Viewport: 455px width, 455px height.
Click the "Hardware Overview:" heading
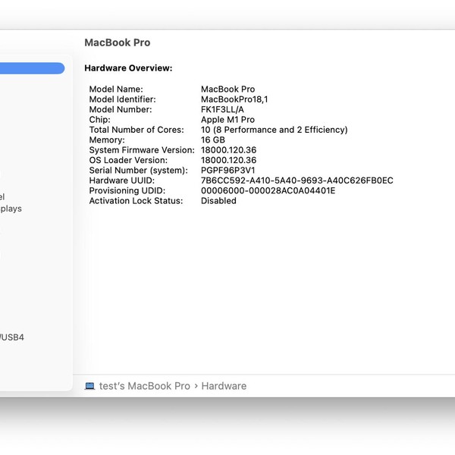click(x=128, y=68)
